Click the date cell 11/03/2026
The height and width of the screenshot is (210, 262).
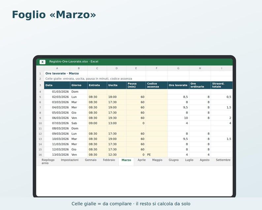pos(57,144)
